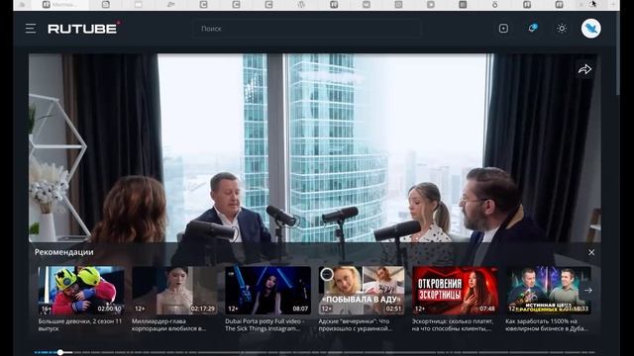Open jewelry business video thumbnail
This screenshot has height=356, width=634.
click(548, 290)
